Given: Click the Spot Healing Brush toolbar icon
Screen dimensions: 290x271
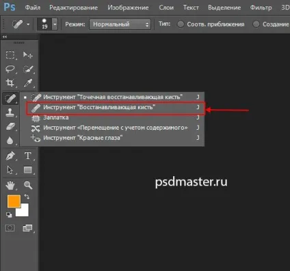Looking at the screenshot, I should (10, 98).
